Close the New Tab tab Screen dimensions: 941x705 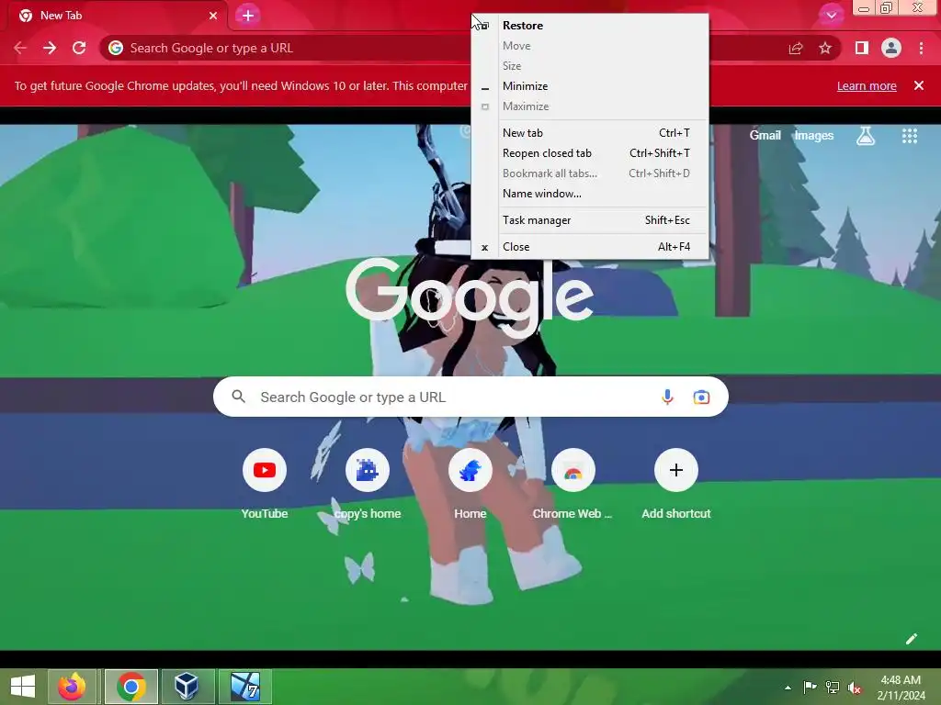(213, 16)
